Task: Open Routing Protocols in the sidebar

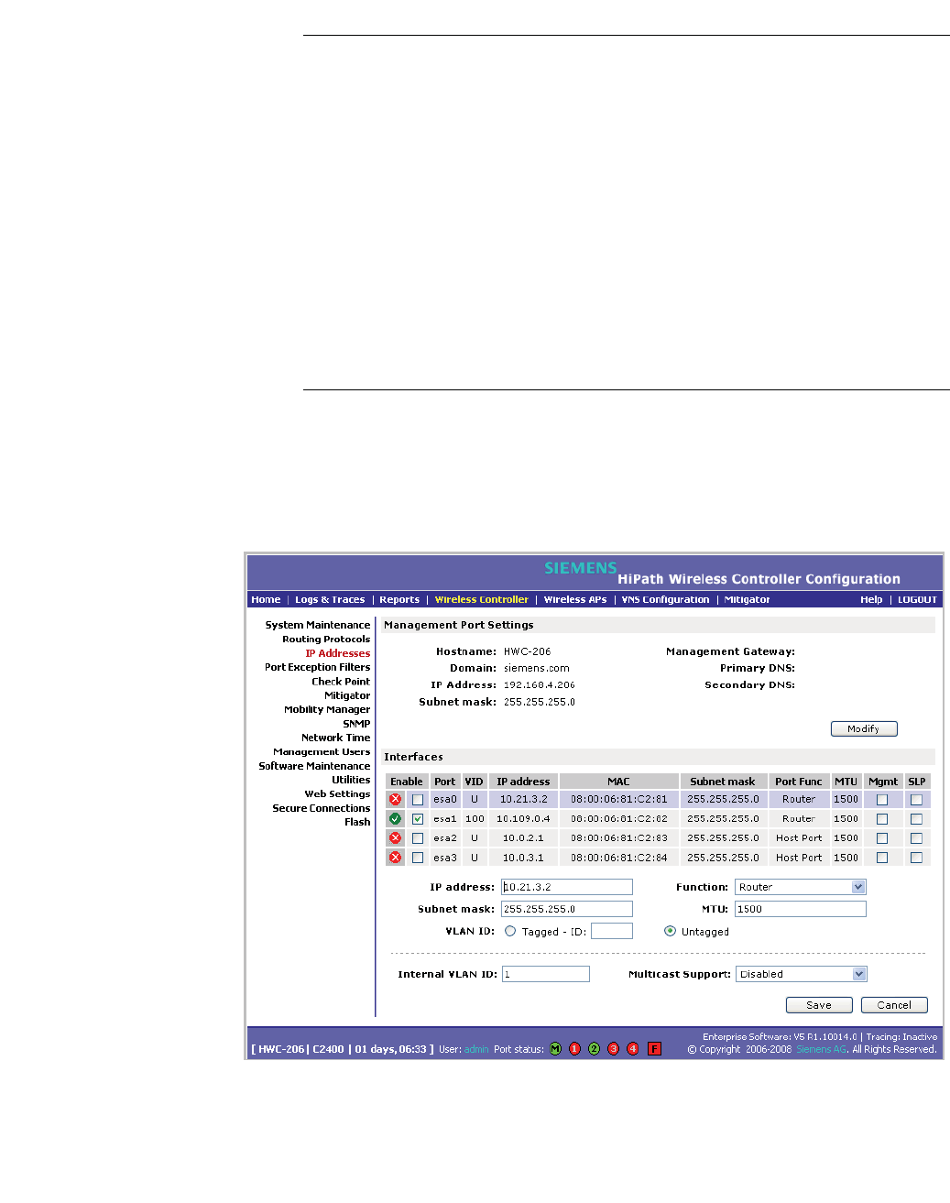Action: (326, 639)
